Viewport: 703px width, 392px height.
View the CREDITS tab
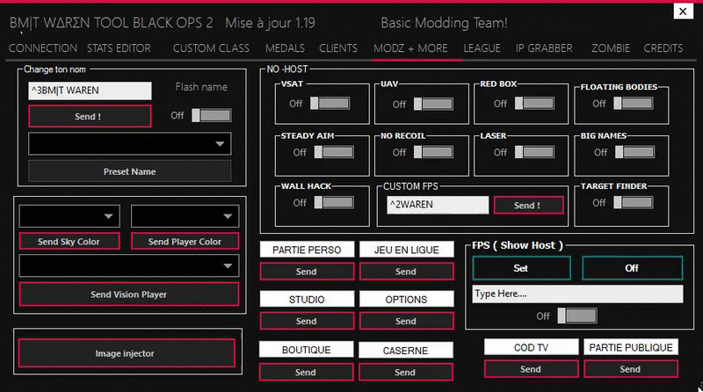click(x=663, y=48)
